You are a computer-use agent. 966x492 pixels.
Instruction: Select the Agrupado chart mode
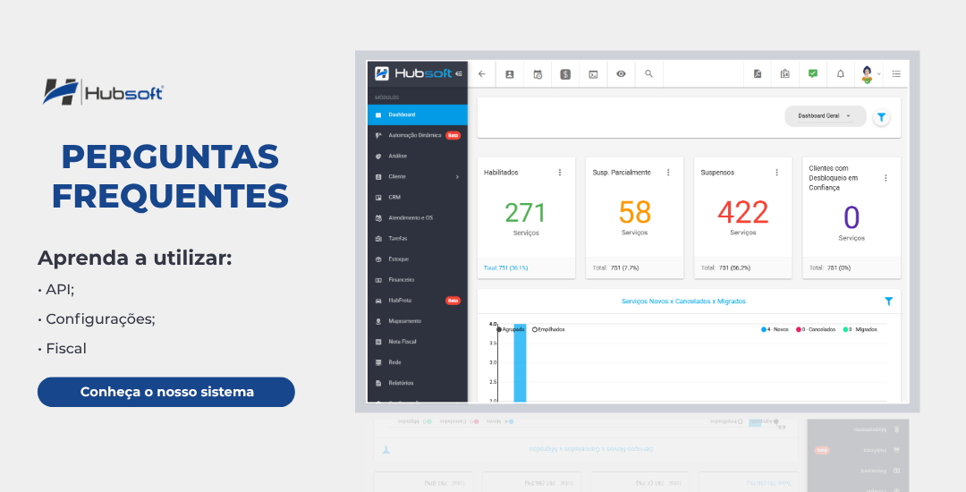pyautogui.click(x=511, y=329)
